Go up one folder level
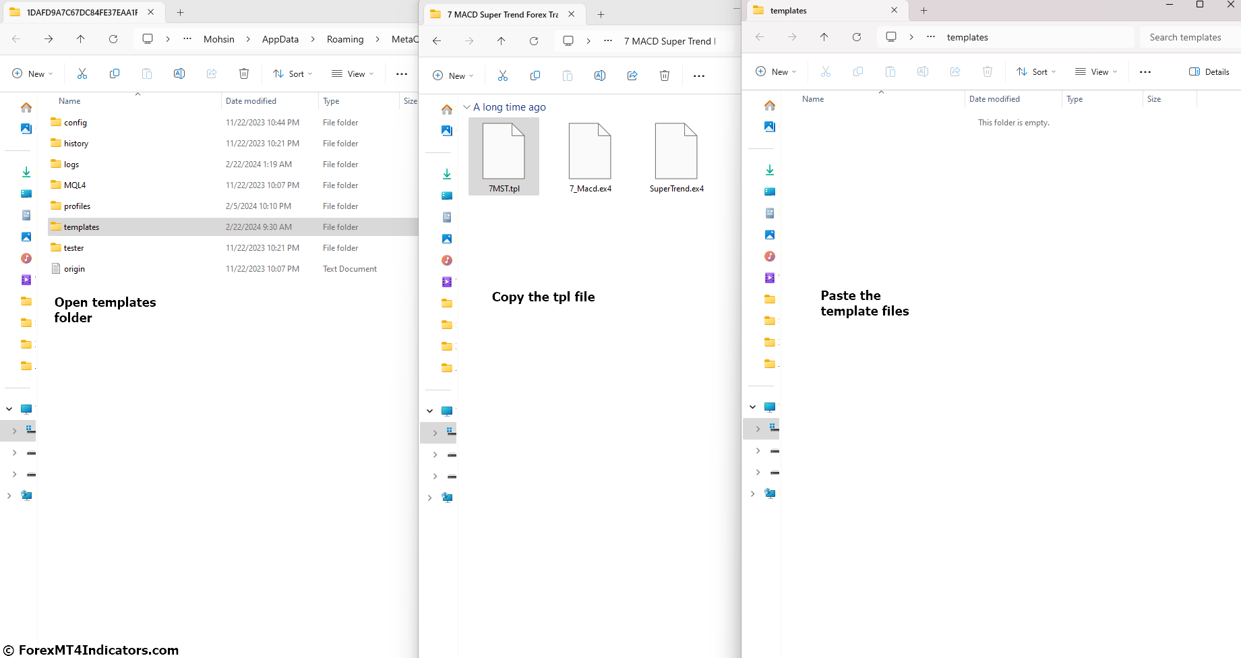 [80, 39]
